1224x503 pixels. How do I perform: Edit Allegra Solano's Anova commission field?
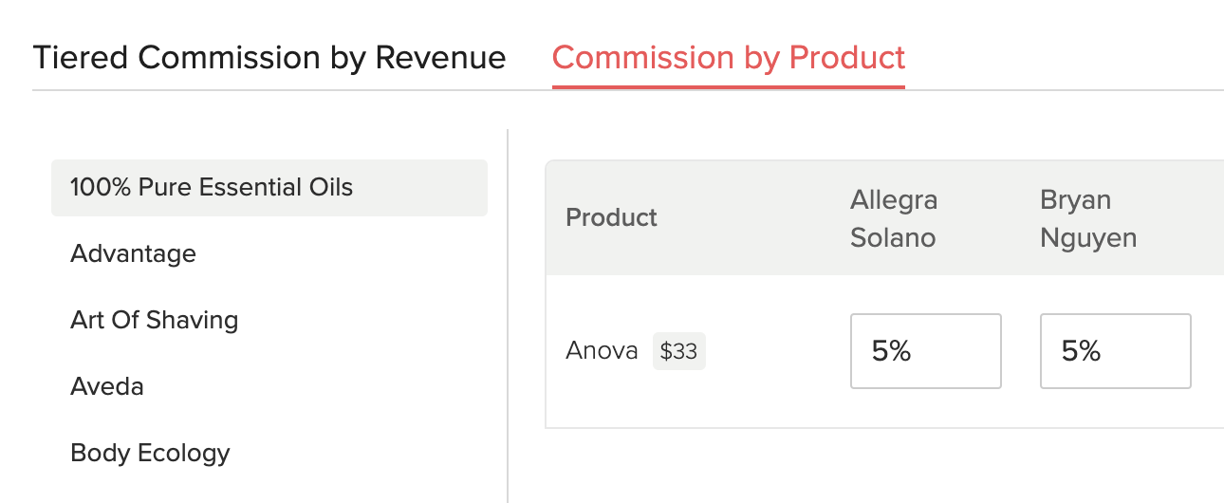(925, 351)
